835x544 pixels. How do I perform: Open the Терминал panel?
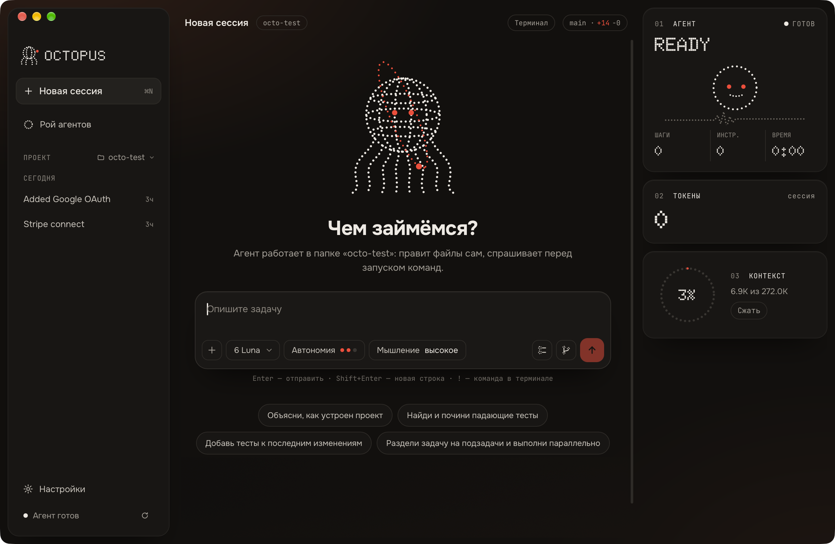pyautogui.click(x=531, y=23)
